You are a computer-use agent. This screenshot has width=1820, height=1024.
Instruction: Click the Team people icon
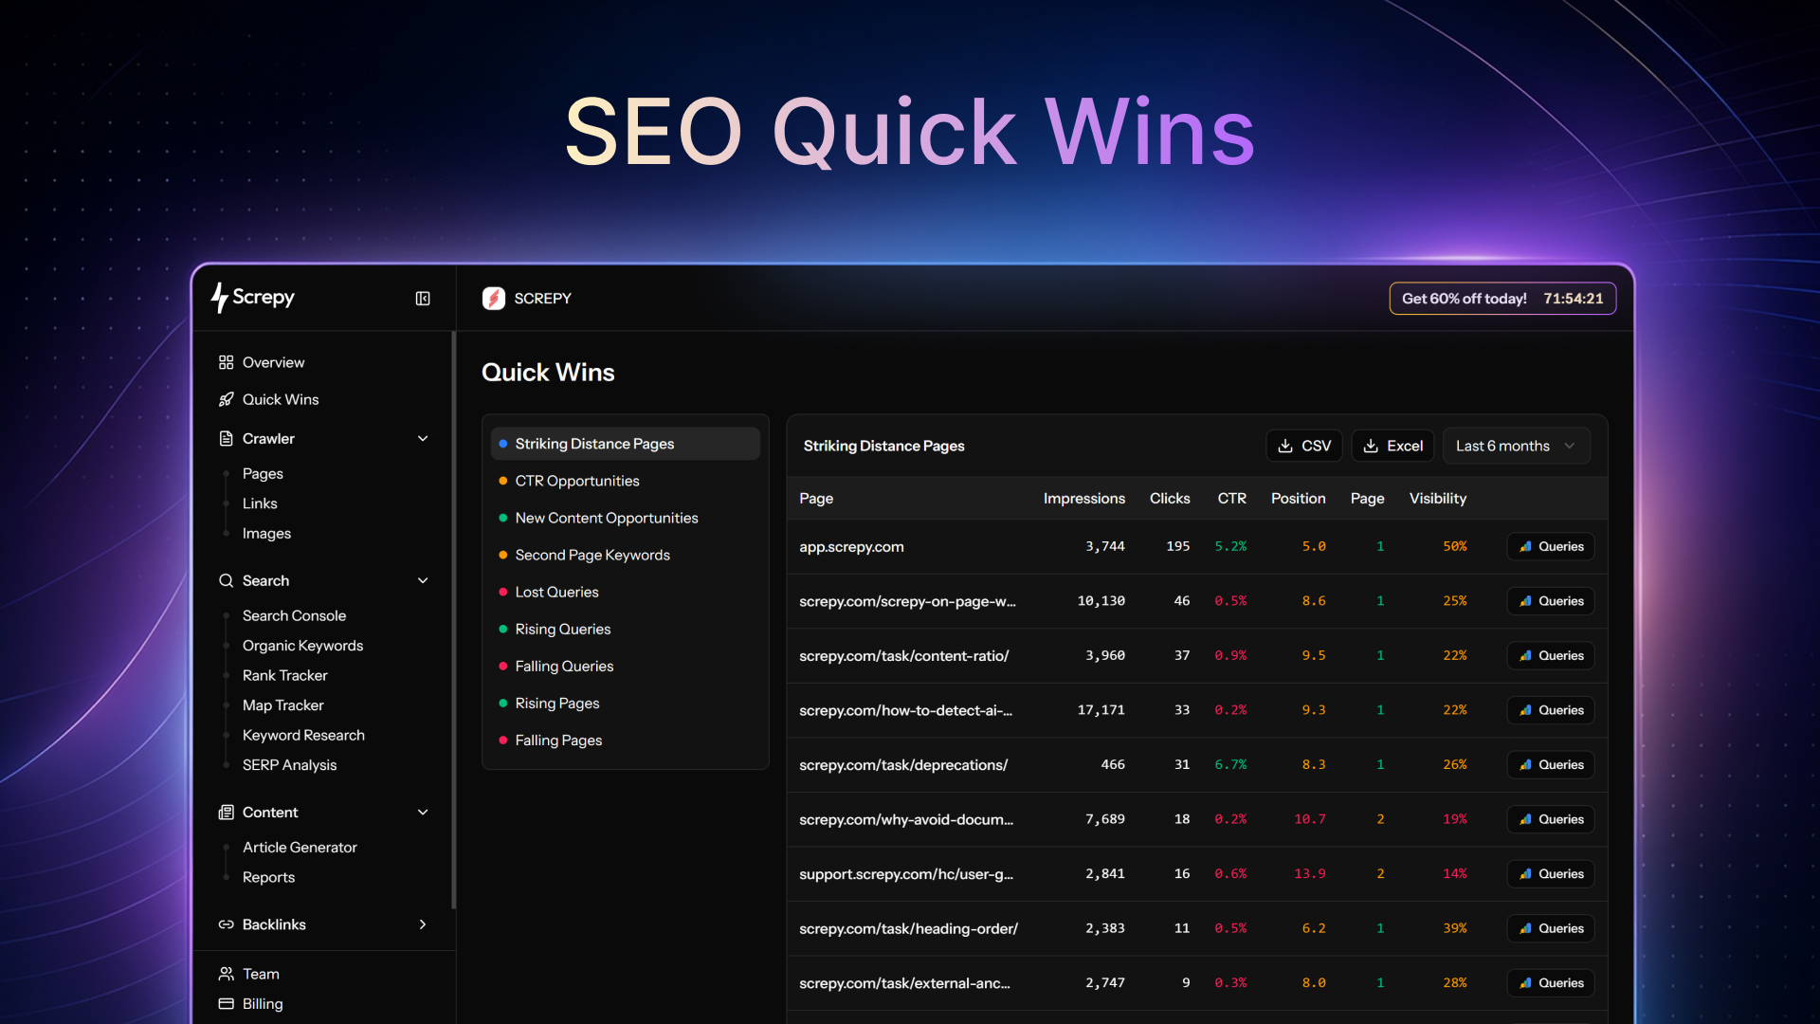(x=226, y=974)
